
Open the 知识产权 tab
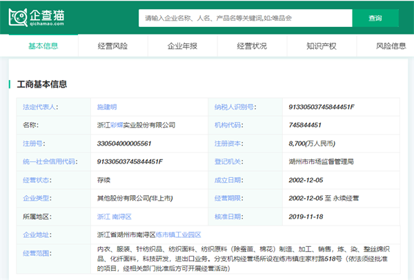coord(321,46)
